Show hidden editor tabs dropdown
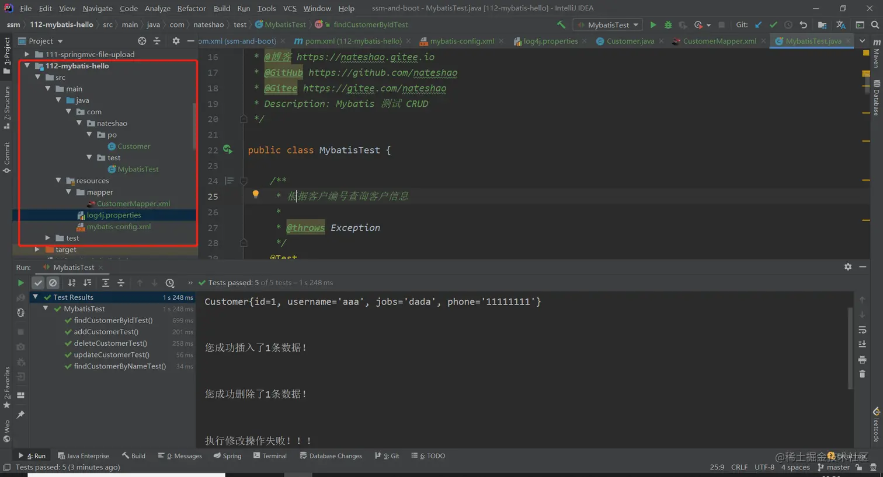This screenshot has height=477, width=883. click(x=862, y=41)
